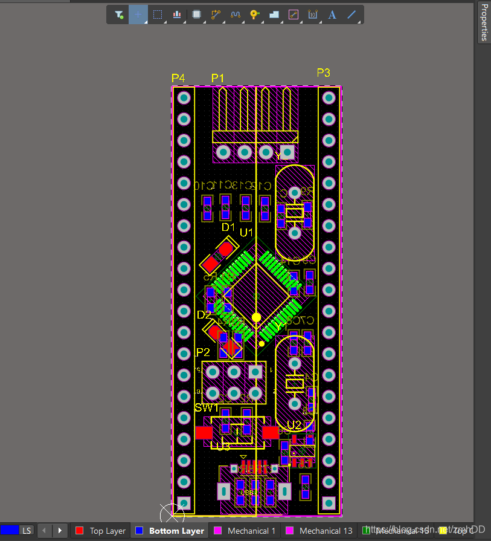Open the selection filter tool

coord(119,15)
